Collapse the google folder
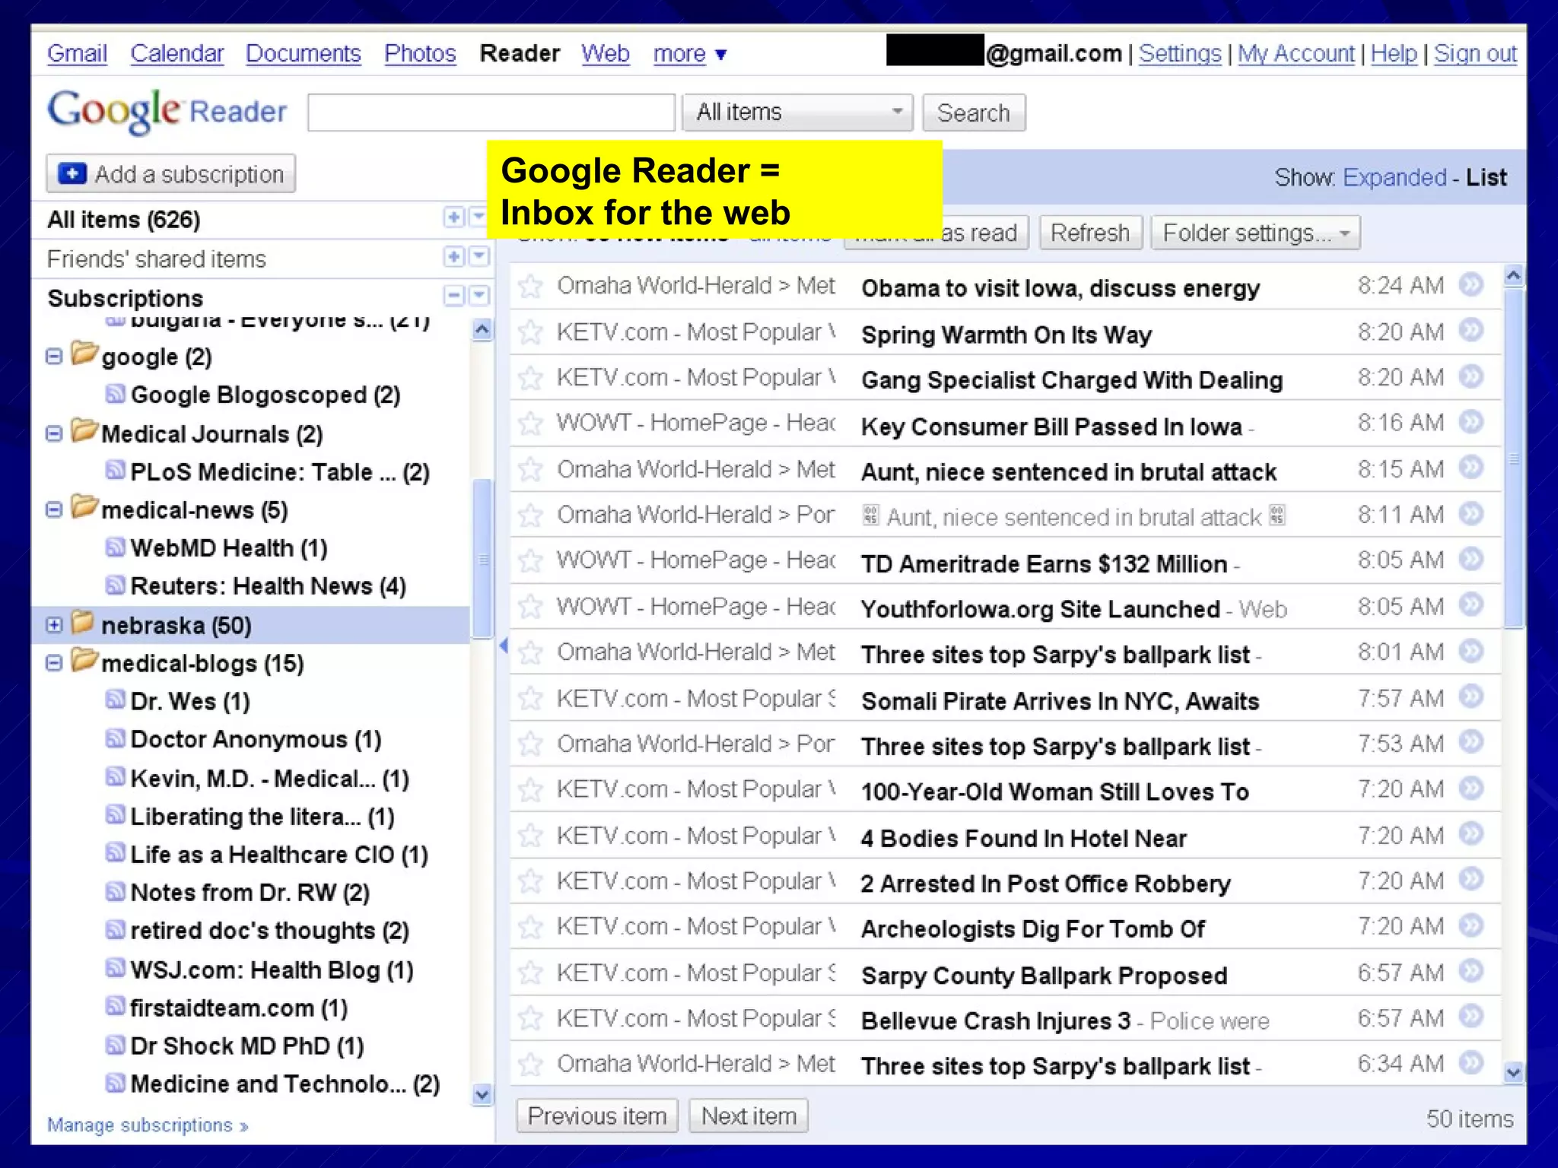The image size is (1558, 1168). [54, 357]
